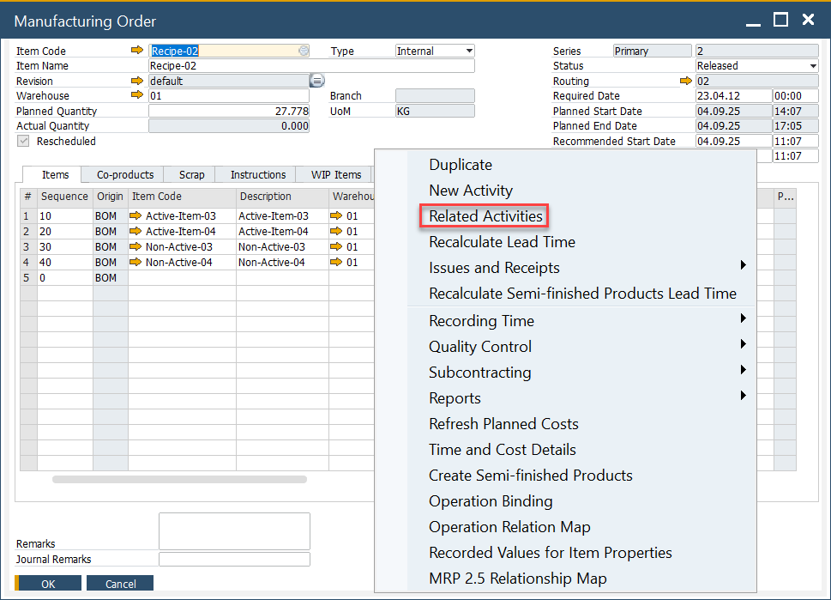Image resolution: width=831 pixels, height=600 pixels.
Task: Open the Type dropdown showing Internal
Action: point(468,52)
